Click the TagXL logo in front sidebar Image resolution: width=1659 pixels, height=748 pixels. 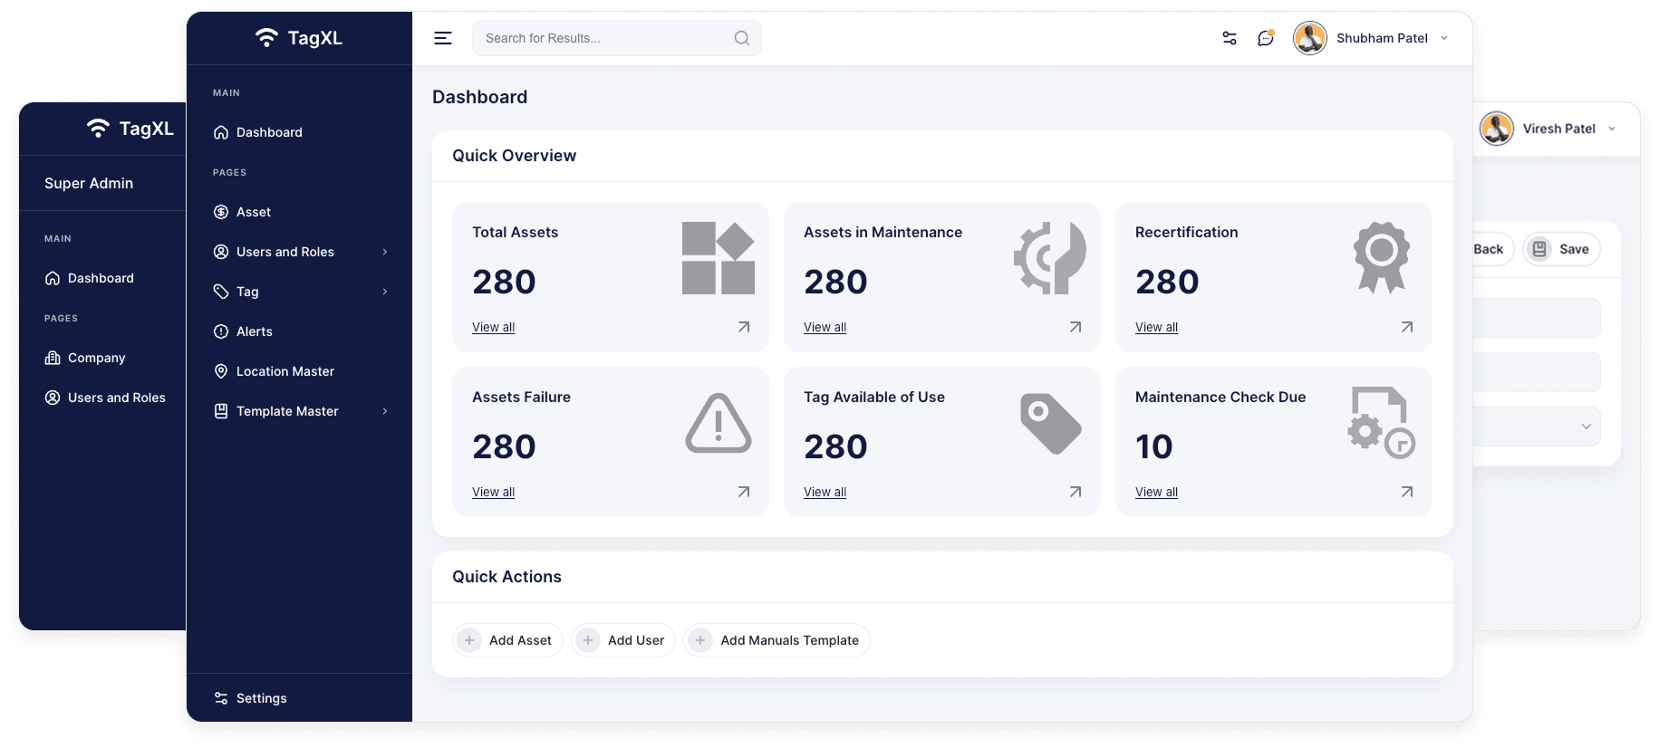point(299,38)
